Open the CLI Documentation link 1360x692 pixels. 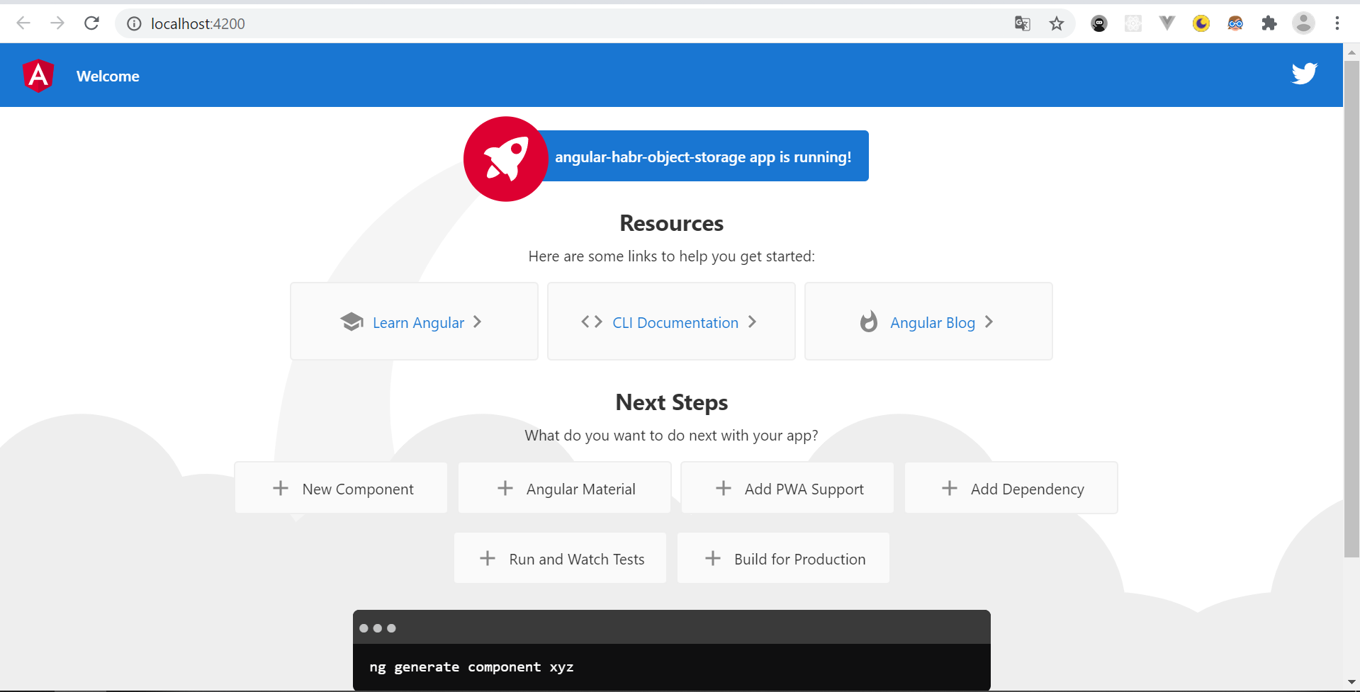coord(671,321)
